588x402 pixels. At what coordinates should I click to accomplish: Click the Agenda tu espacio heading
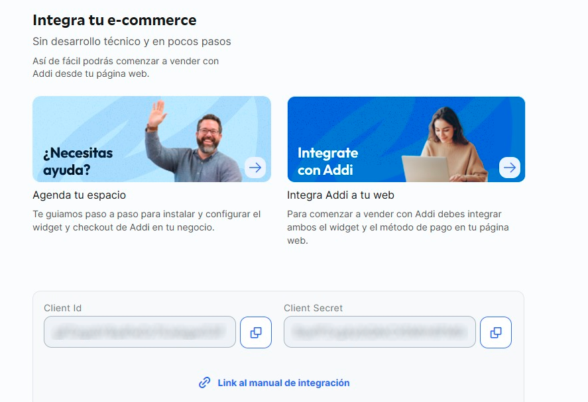(x=79, y=195)
